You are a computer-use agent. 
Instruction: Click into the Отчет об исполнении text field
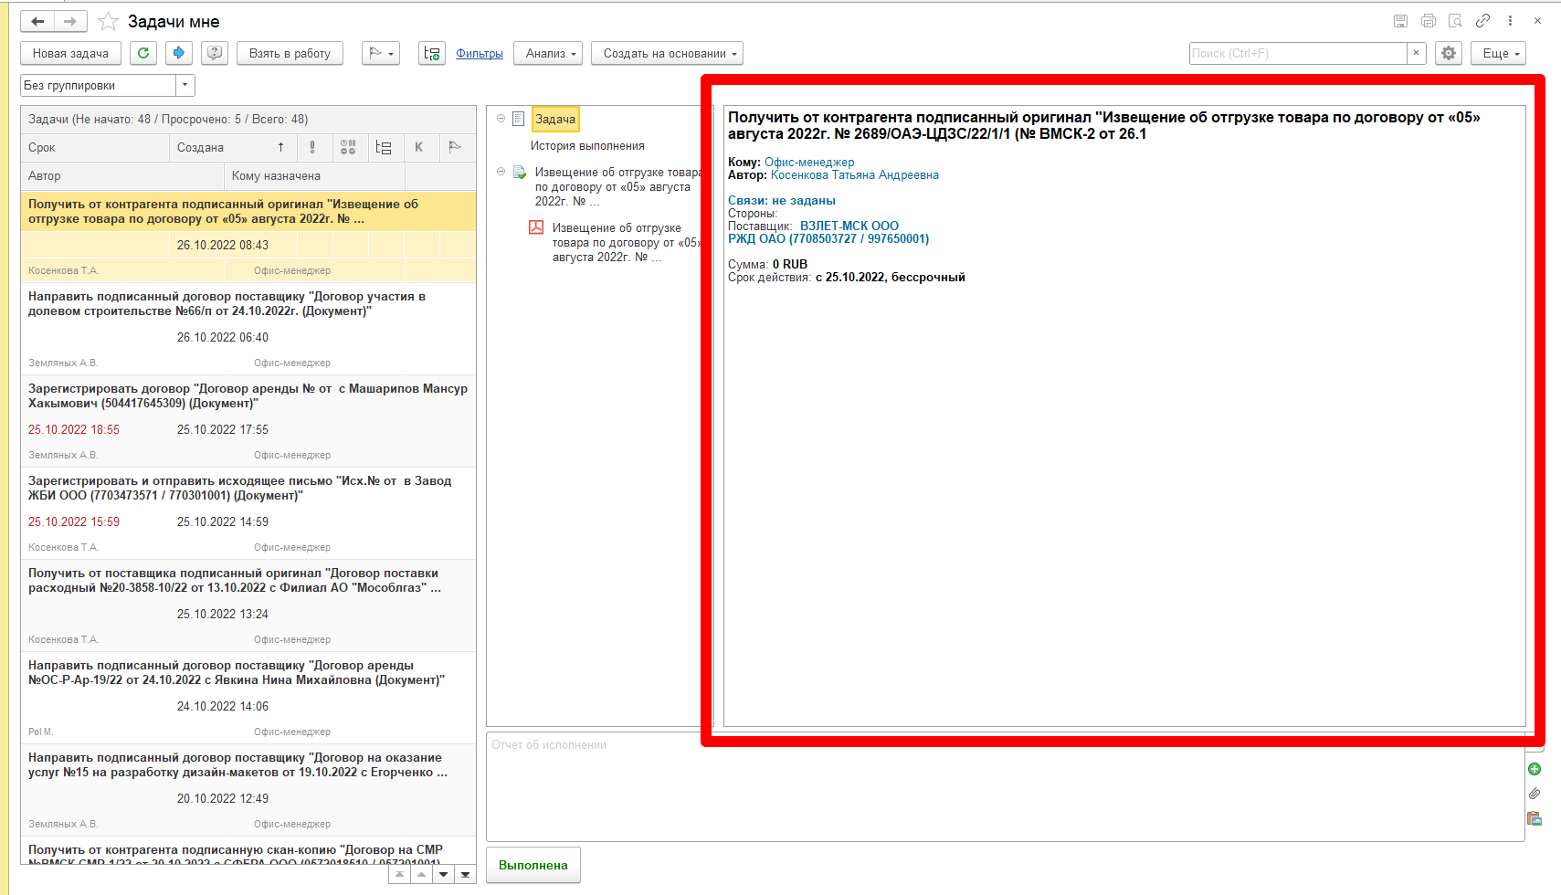click(1005, 786)
